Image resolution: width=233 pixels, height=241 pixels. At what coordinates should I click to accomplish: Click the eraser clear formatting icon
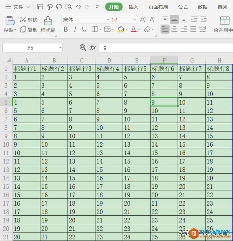[x=147, y=29]
